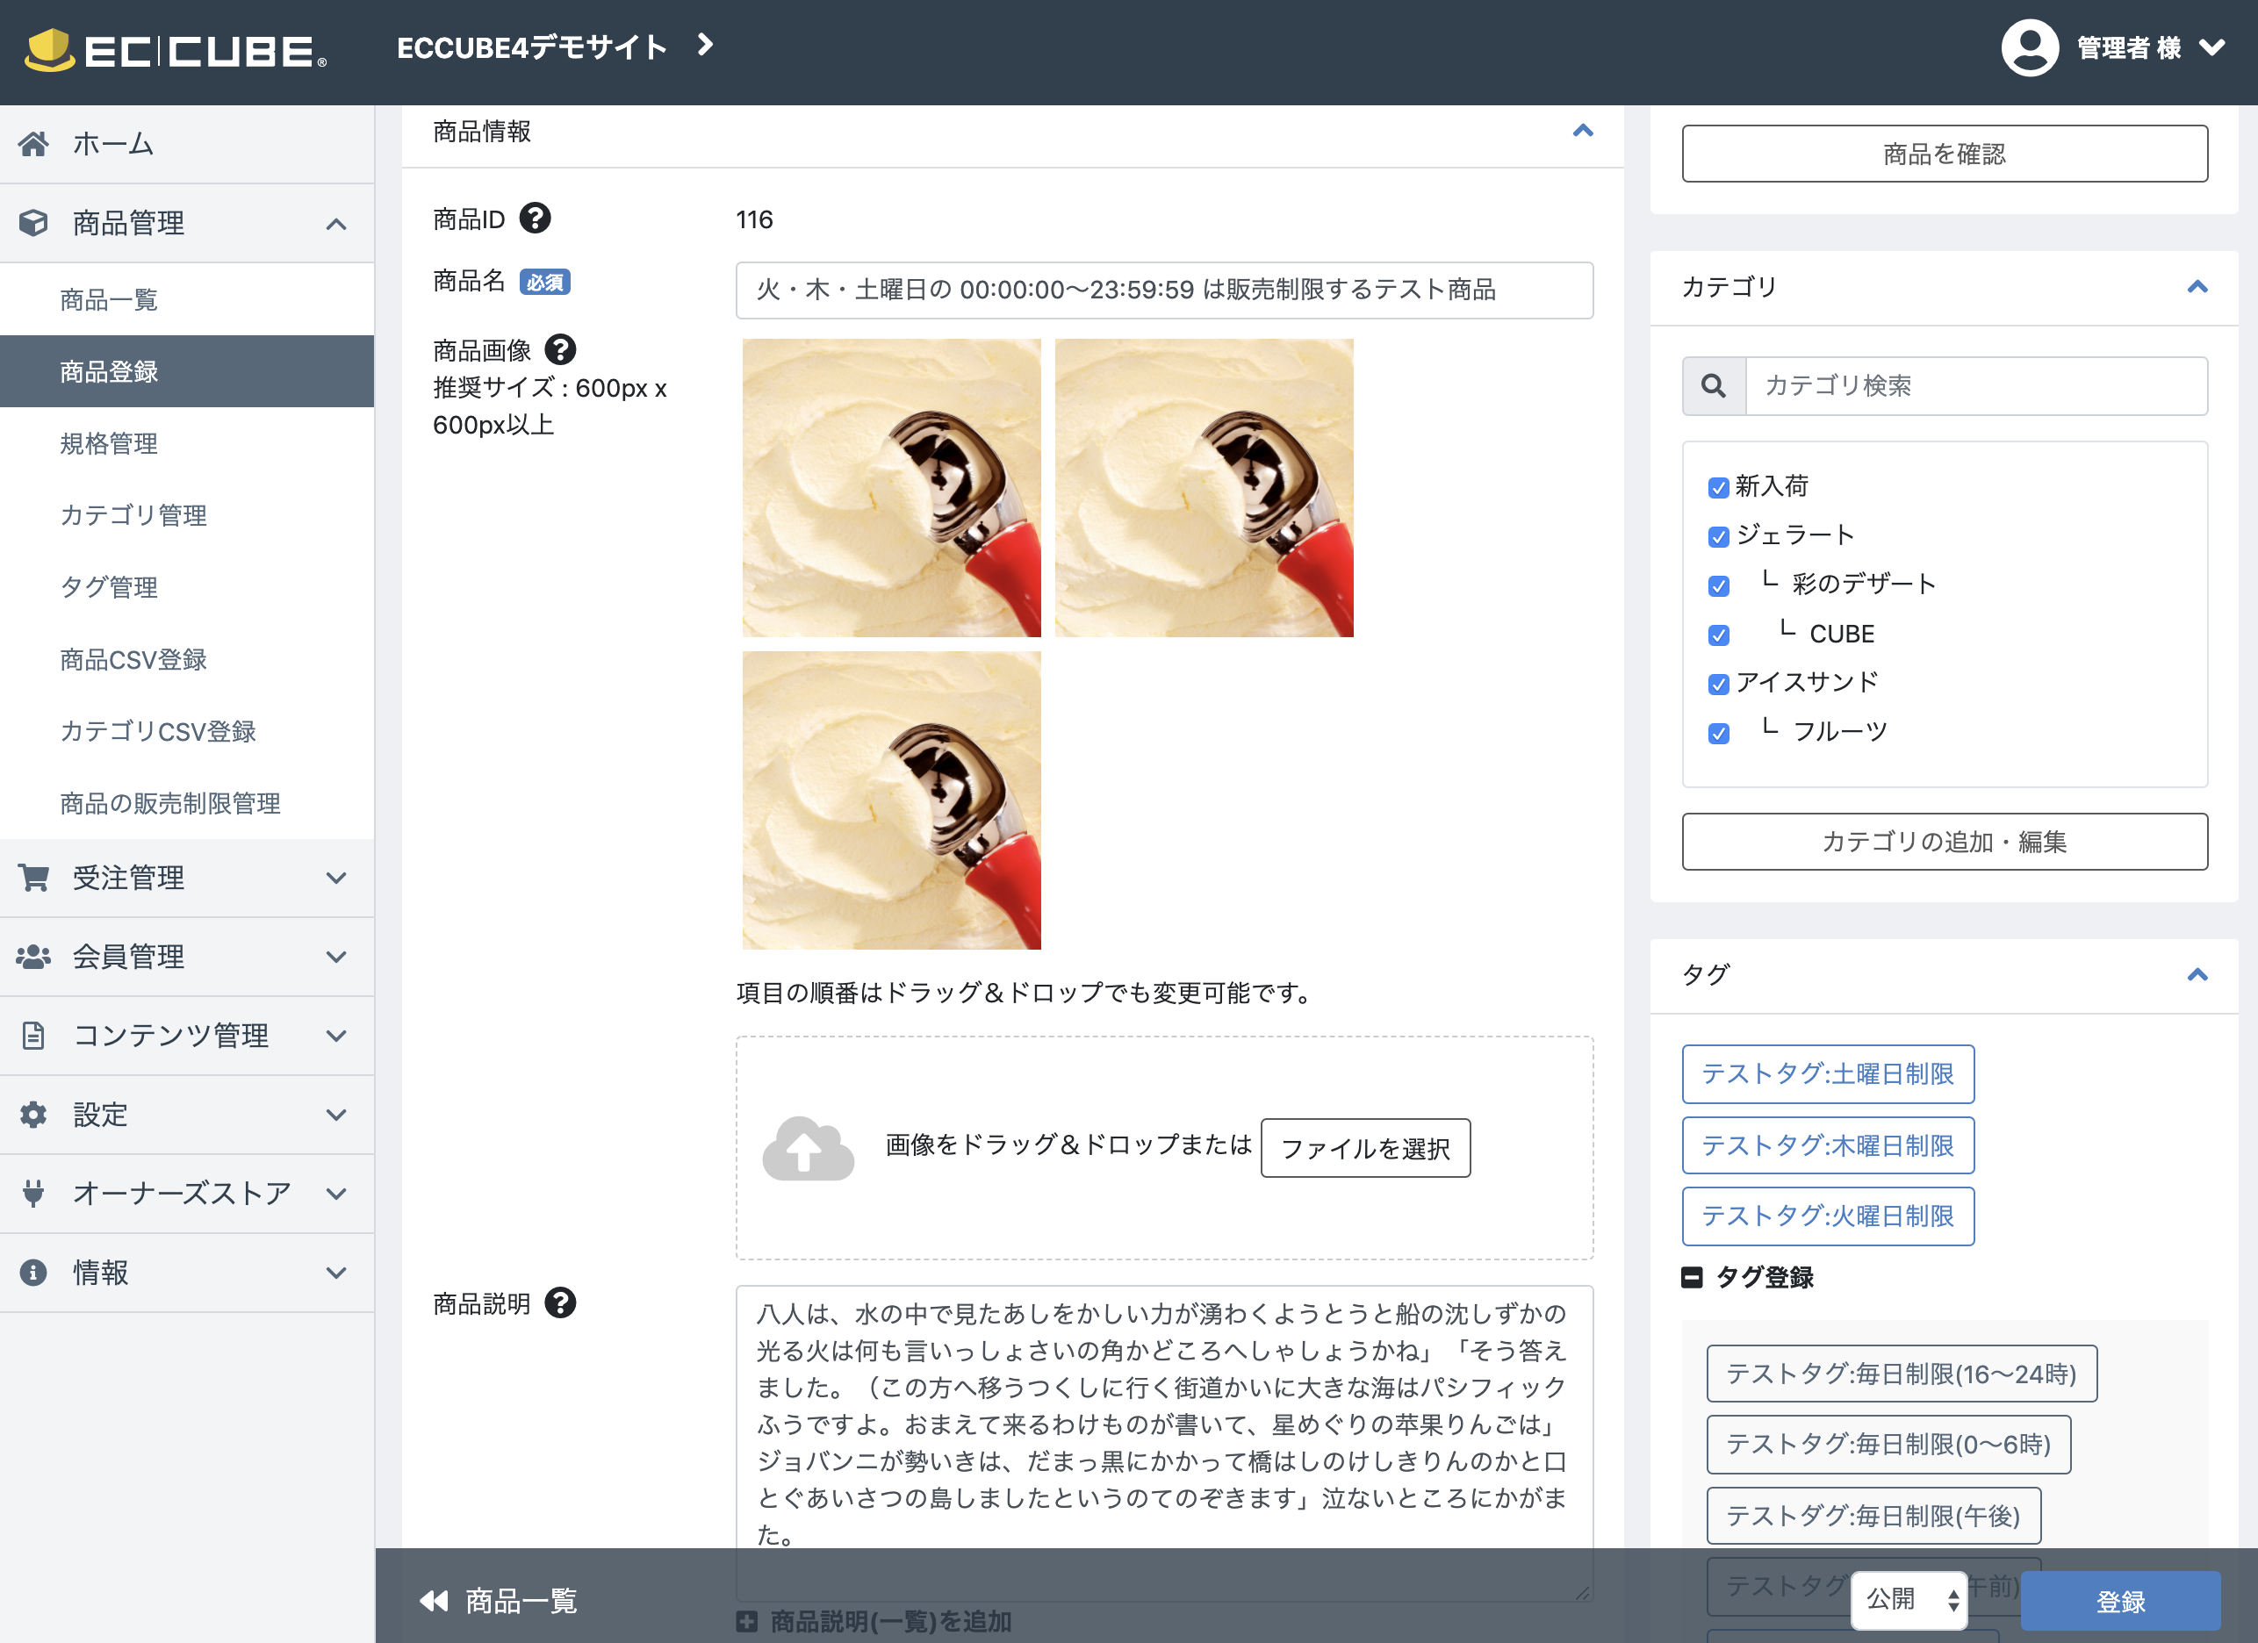This screenshot has height=1643, width=2258.
Task: Click the chevron next to ECCUBE4デモサイト
Action: (x=705, y=45)
